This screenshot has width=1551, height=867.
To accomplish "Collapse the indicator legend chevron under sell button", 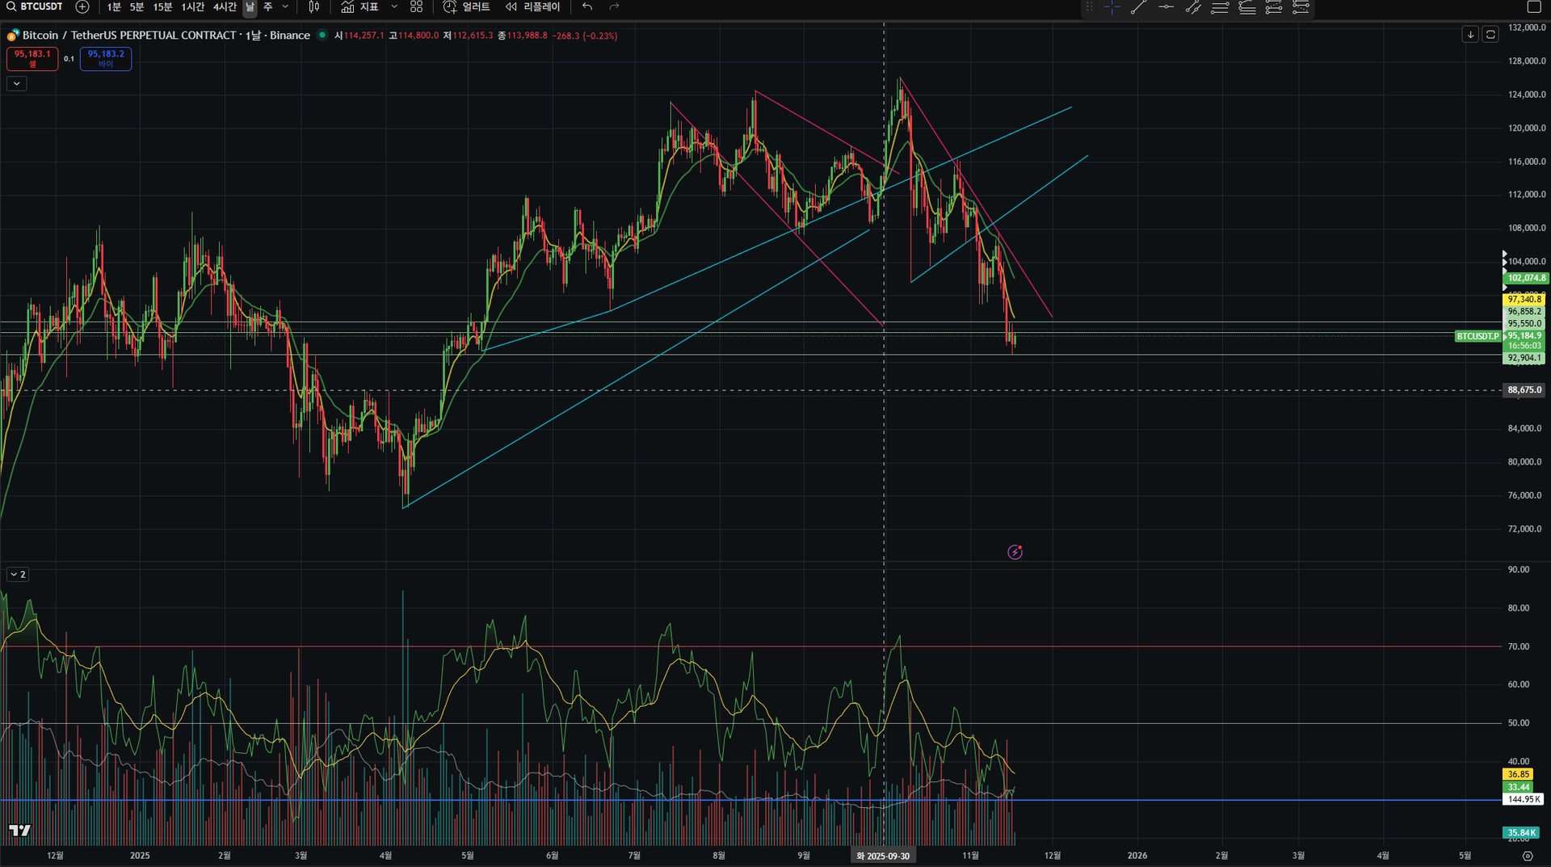I will (17, 83).
